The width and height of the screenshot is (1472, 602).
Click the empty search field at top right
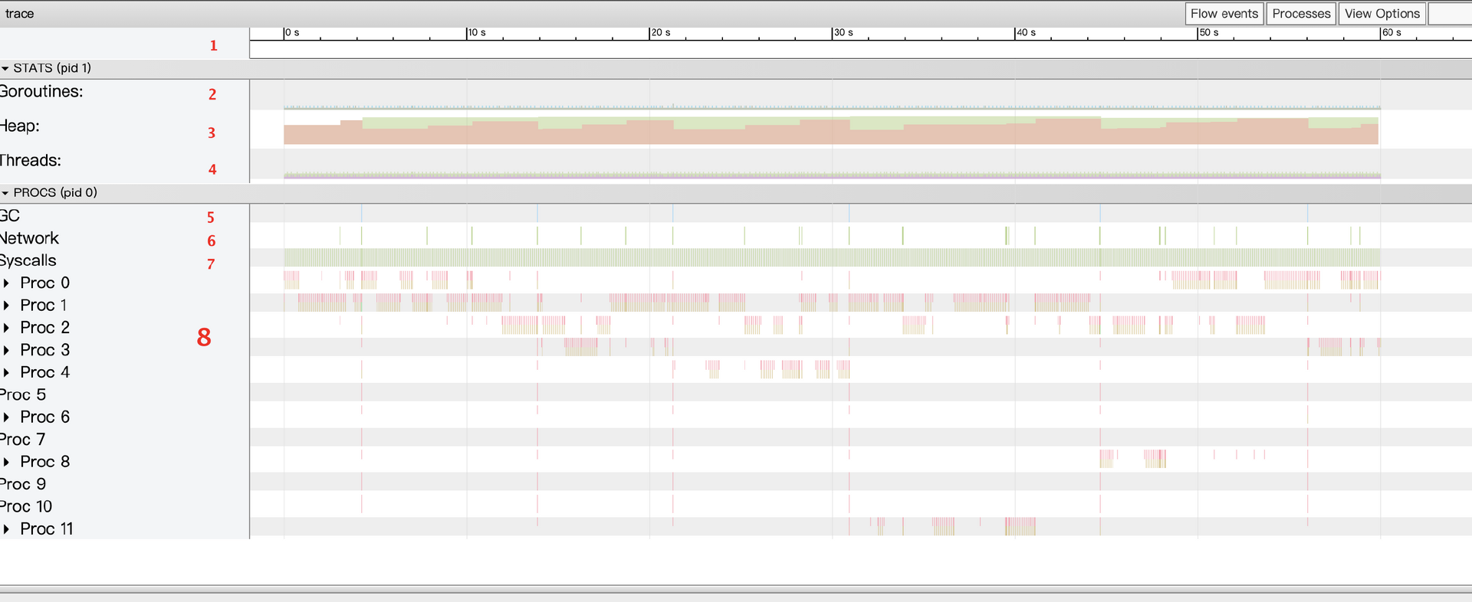[1450, 14]
